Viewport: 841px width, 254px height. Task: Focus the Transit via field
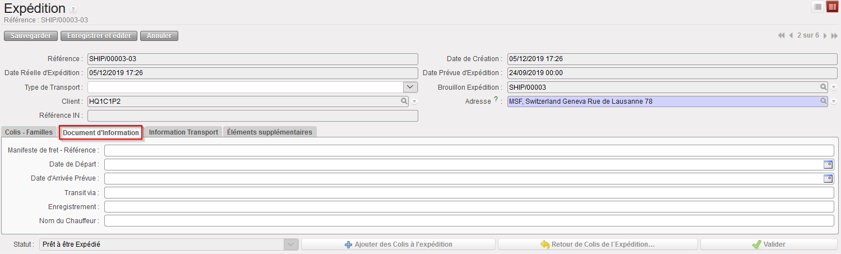coord(469,192)
